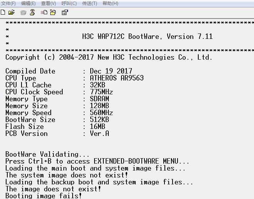Click the '560MHz' memory speed value
This screenshot has width=254, height=199.
[x=101, y=113]
